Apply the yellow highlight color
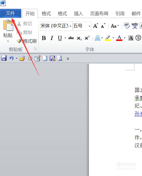142x176 pixels. [108, 38]
